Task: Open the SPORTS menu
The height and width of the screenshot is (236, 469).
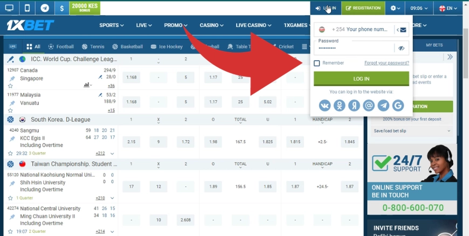Action: [112, 25]
